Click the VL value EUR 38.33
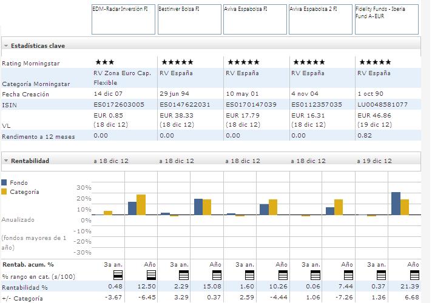The height and width of the screenshot is (303, 432). tap(177, 115)
